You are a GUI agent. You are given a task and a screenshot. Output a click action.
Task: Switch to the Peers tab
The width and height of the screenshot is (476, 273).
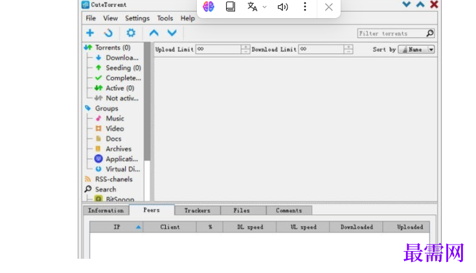(152, 210)
